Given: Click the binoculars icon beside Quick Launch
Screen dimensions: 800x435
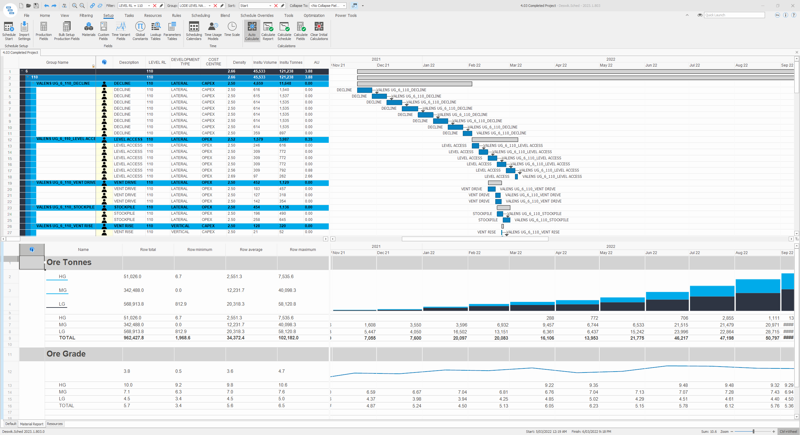Looking at the screenshot, I should point(700,15).
